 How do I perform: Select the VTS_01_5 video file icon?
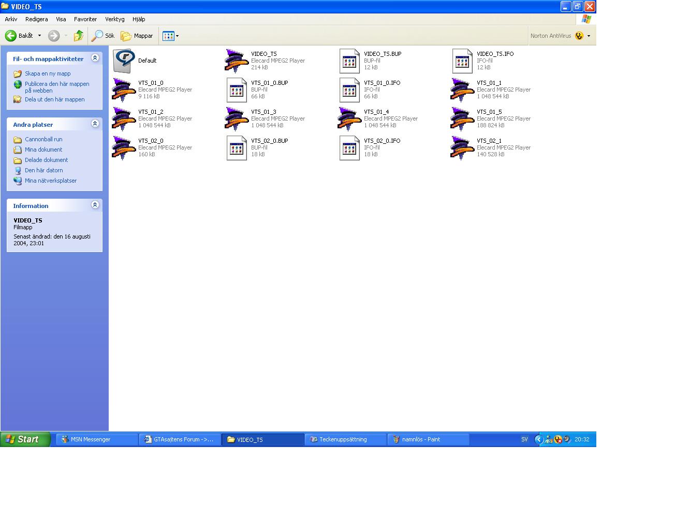(462, 119)
